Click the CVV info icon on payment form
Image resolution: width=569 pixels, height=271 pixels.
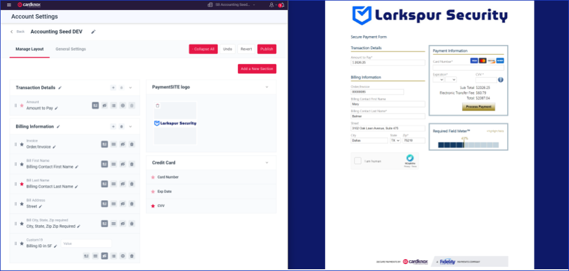501,80
